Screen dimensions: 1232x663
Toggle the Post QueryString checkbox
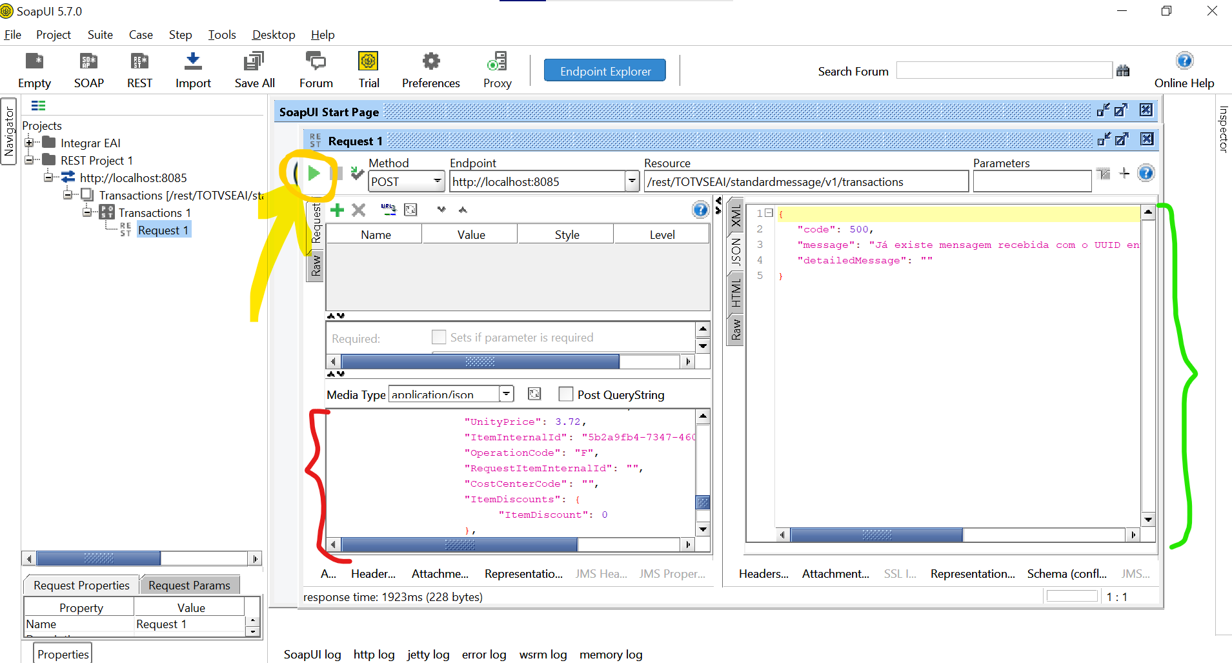point(566,394)
